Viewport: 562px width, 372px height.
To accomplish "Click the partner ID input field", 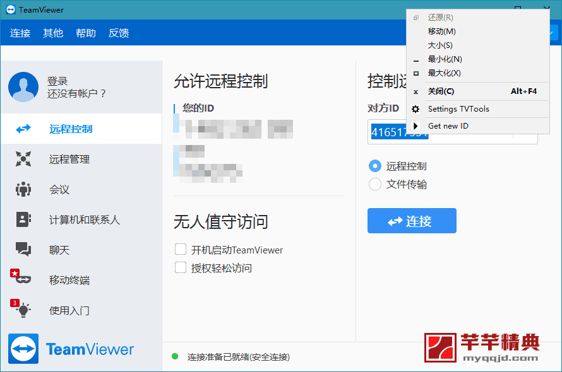I will (x=452, y=132).
